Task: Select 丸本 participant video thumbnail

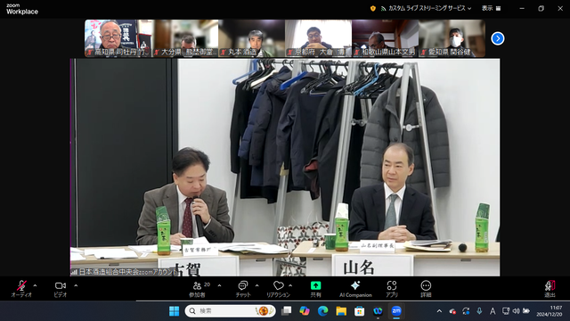Action: (251, 38)
